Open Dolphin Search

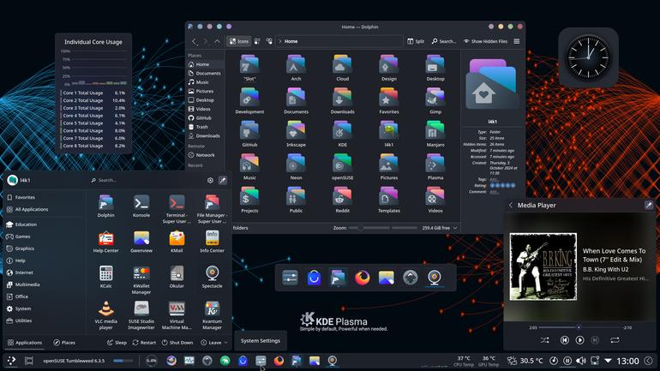(444, 41)
